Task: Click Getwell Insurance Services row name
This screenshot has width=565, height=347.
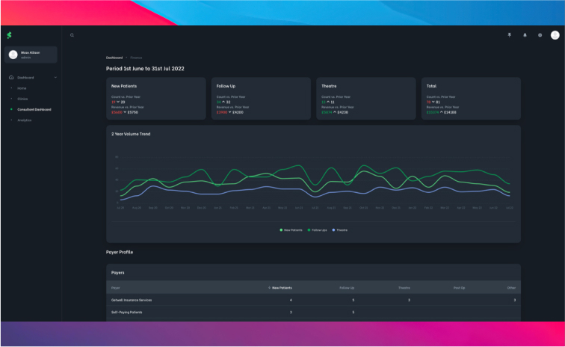Action: click(132, 300)
